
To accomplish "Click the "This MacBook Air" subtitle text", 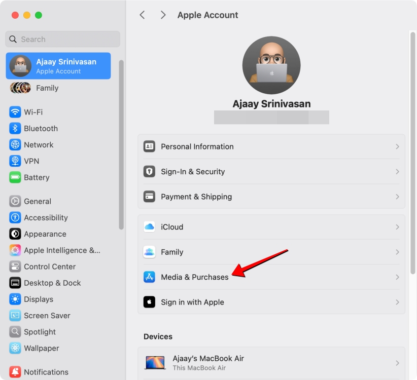I will (199, 368).
